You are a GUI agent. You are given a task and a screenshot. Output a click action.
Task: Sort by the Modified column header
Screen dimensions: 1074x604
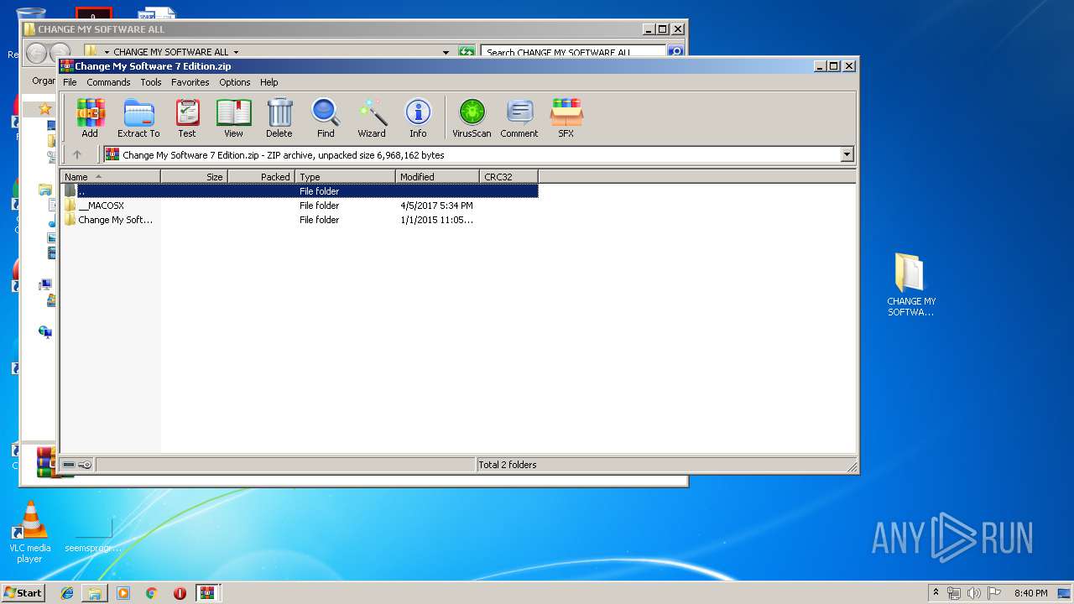(437, 176)
